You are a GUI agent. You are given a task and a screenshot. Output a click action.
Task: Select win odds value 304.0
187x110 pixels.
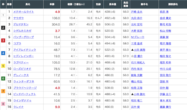pyautogui.click(x=56, y=24)
